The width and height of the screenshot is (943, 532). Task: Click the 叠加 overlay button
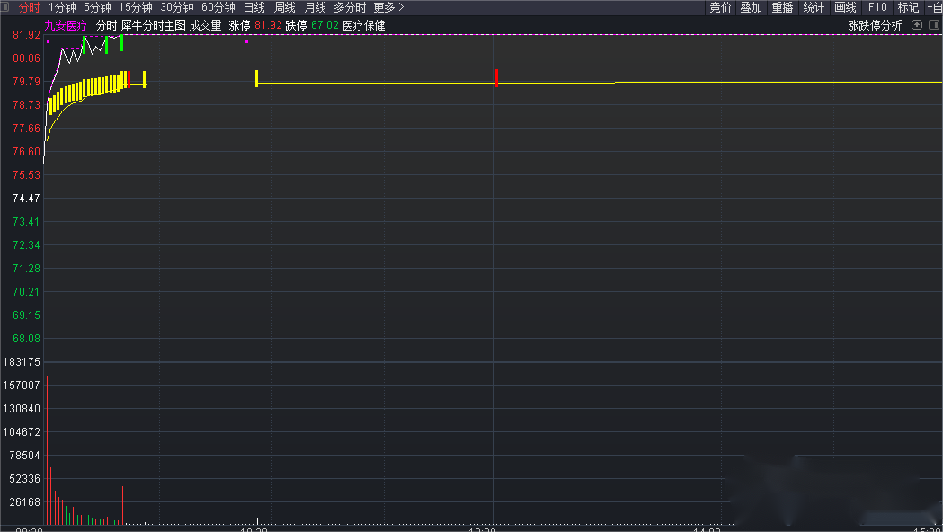coord(752,7)
